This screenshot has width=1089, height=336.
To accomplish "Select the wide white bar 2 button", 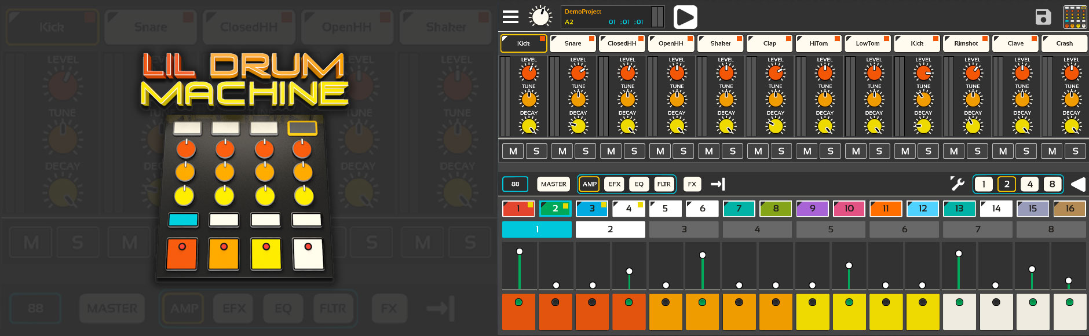I will tap(611, 229).
